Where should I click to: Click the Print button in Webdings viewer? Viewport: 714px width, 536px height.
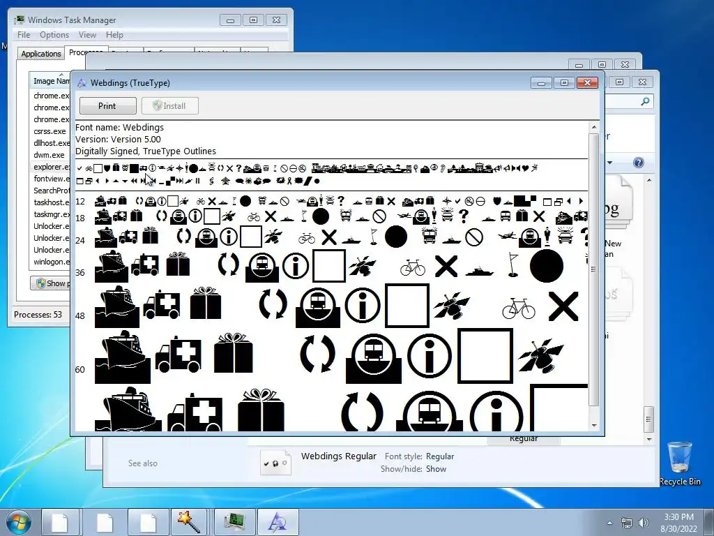107,106
